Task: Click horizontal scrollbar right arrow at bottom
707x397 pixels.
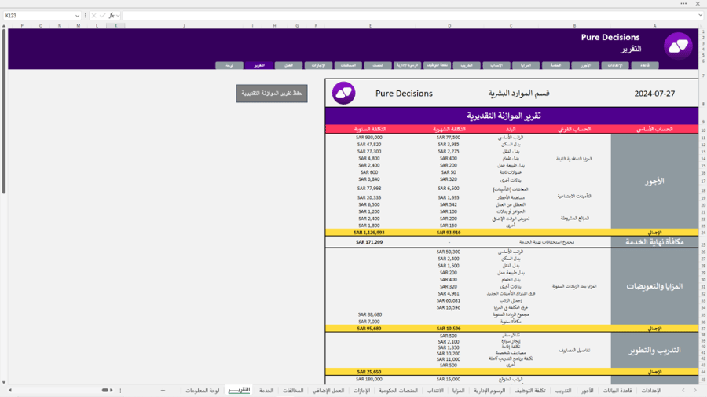Action: pos(112,390)
